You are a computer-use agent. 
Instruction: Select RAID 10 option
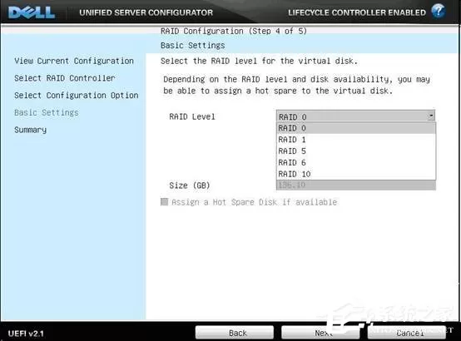[356, 174]
